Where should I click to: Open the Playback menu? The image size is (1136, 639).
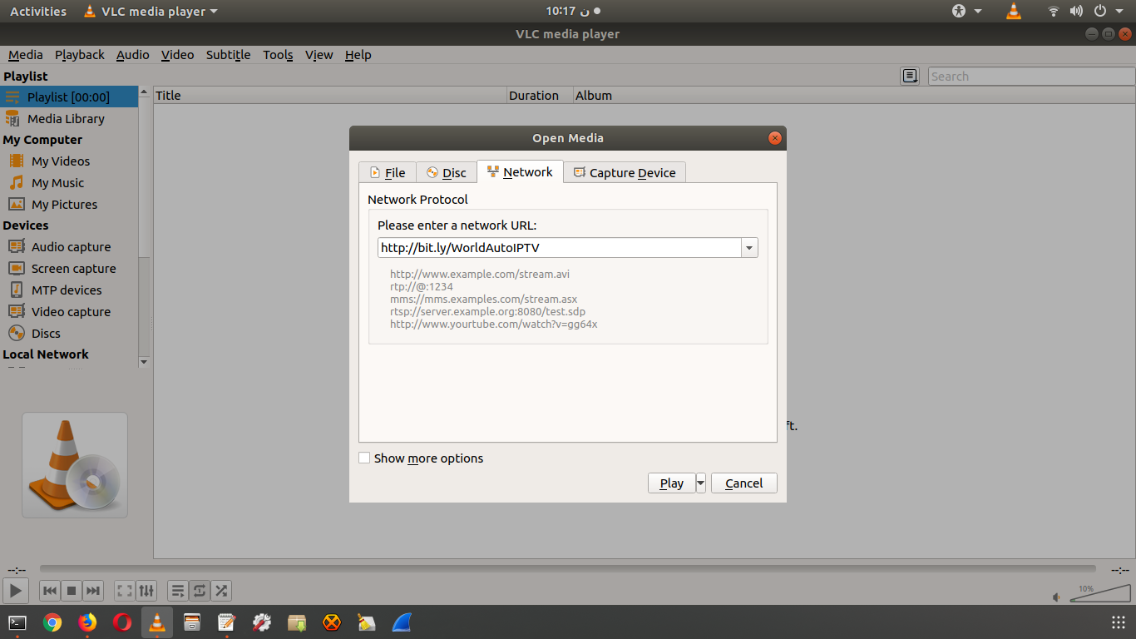(80, 55)
